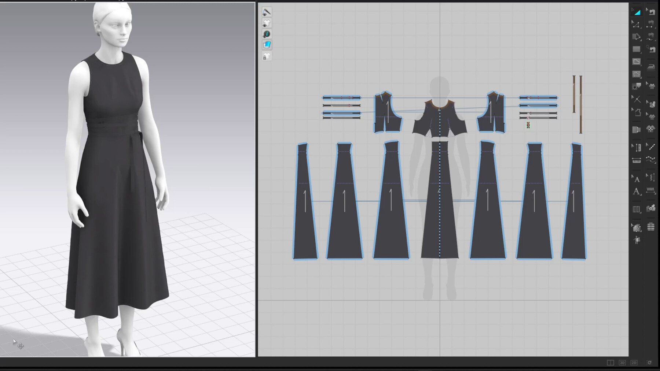
Task: Enable the split 3D/2D window layout
Action: coord(610,363)
